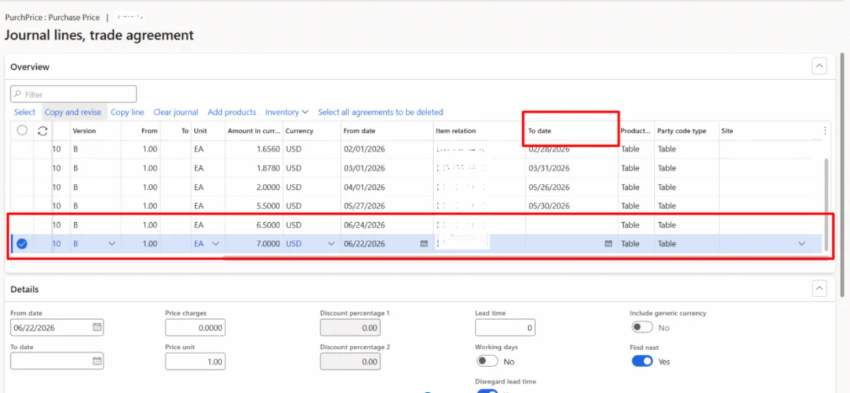850x393 pixels.
Task: Click the Select action
Action: pyautogui.click(x=25, y=112)
